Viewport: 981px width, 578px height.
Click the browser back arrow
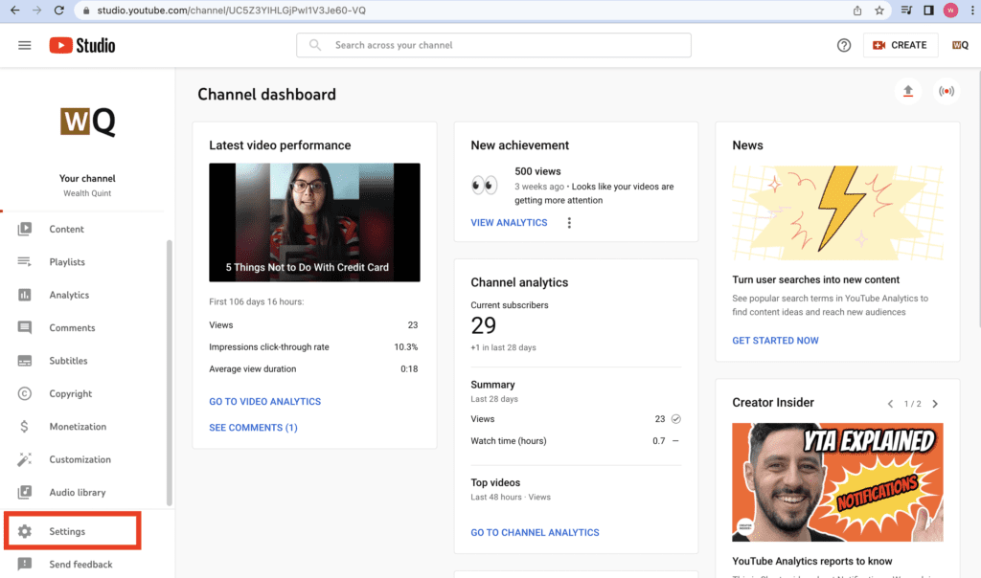(15, 10)
